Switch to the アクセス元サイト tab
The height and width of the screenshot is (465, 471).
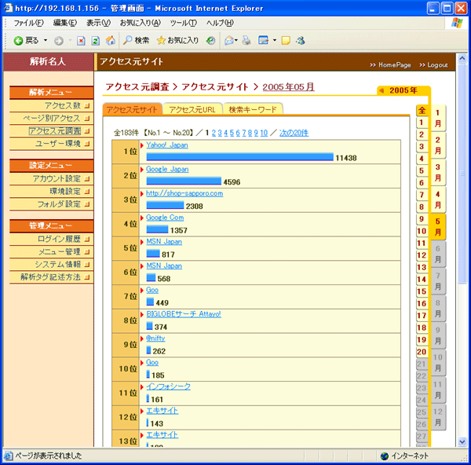click(132, 109)
